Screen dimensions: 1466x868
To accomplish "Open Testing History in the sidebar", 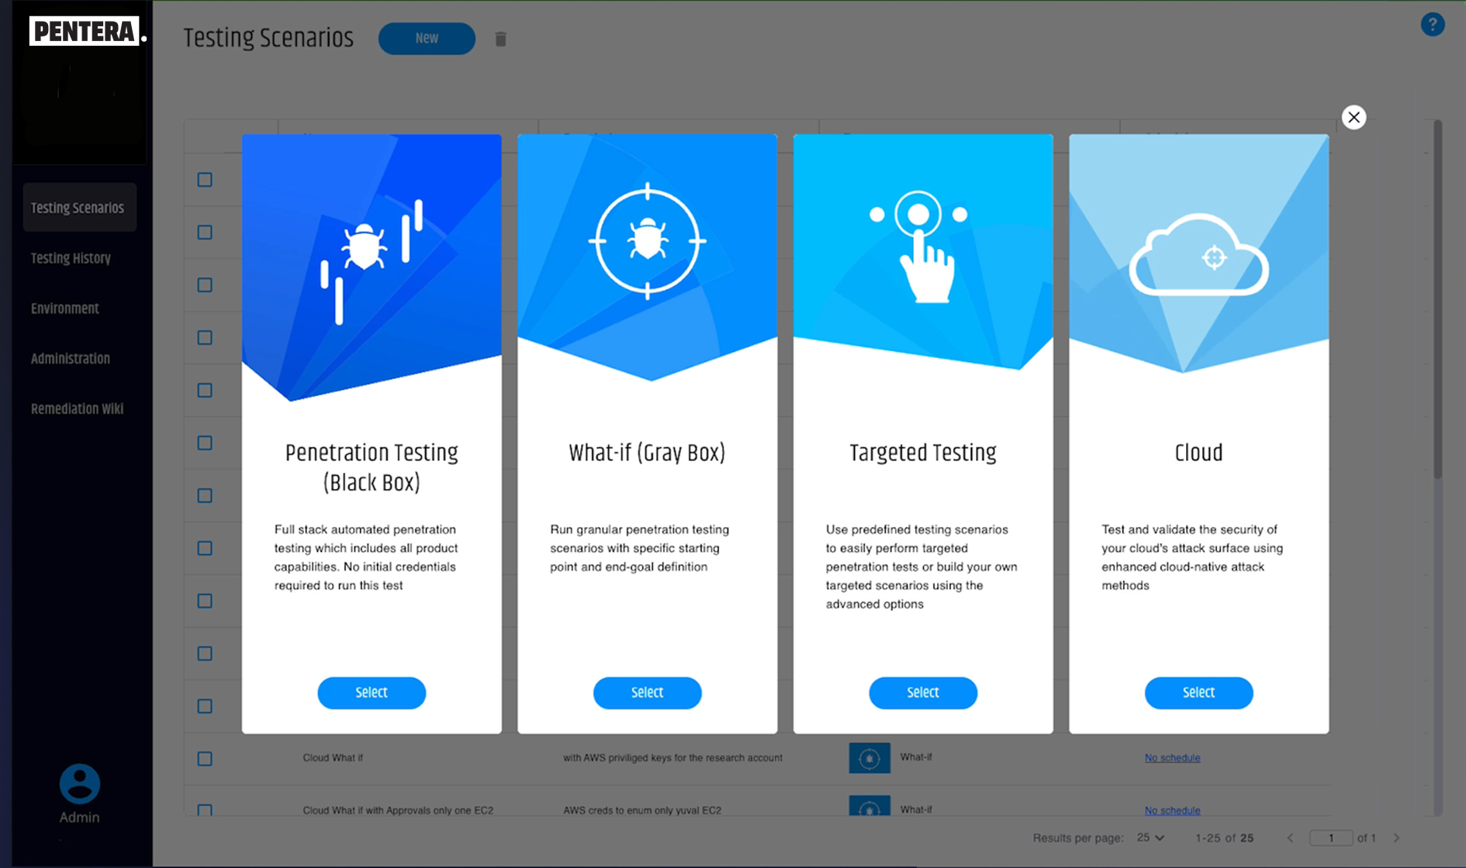I will click(x=71, y=258).
